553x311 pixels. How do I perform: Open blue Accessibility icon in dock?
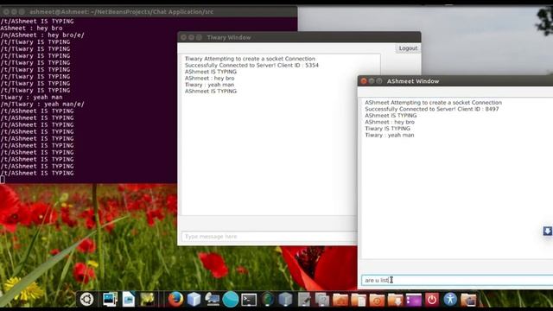(450, 300)
